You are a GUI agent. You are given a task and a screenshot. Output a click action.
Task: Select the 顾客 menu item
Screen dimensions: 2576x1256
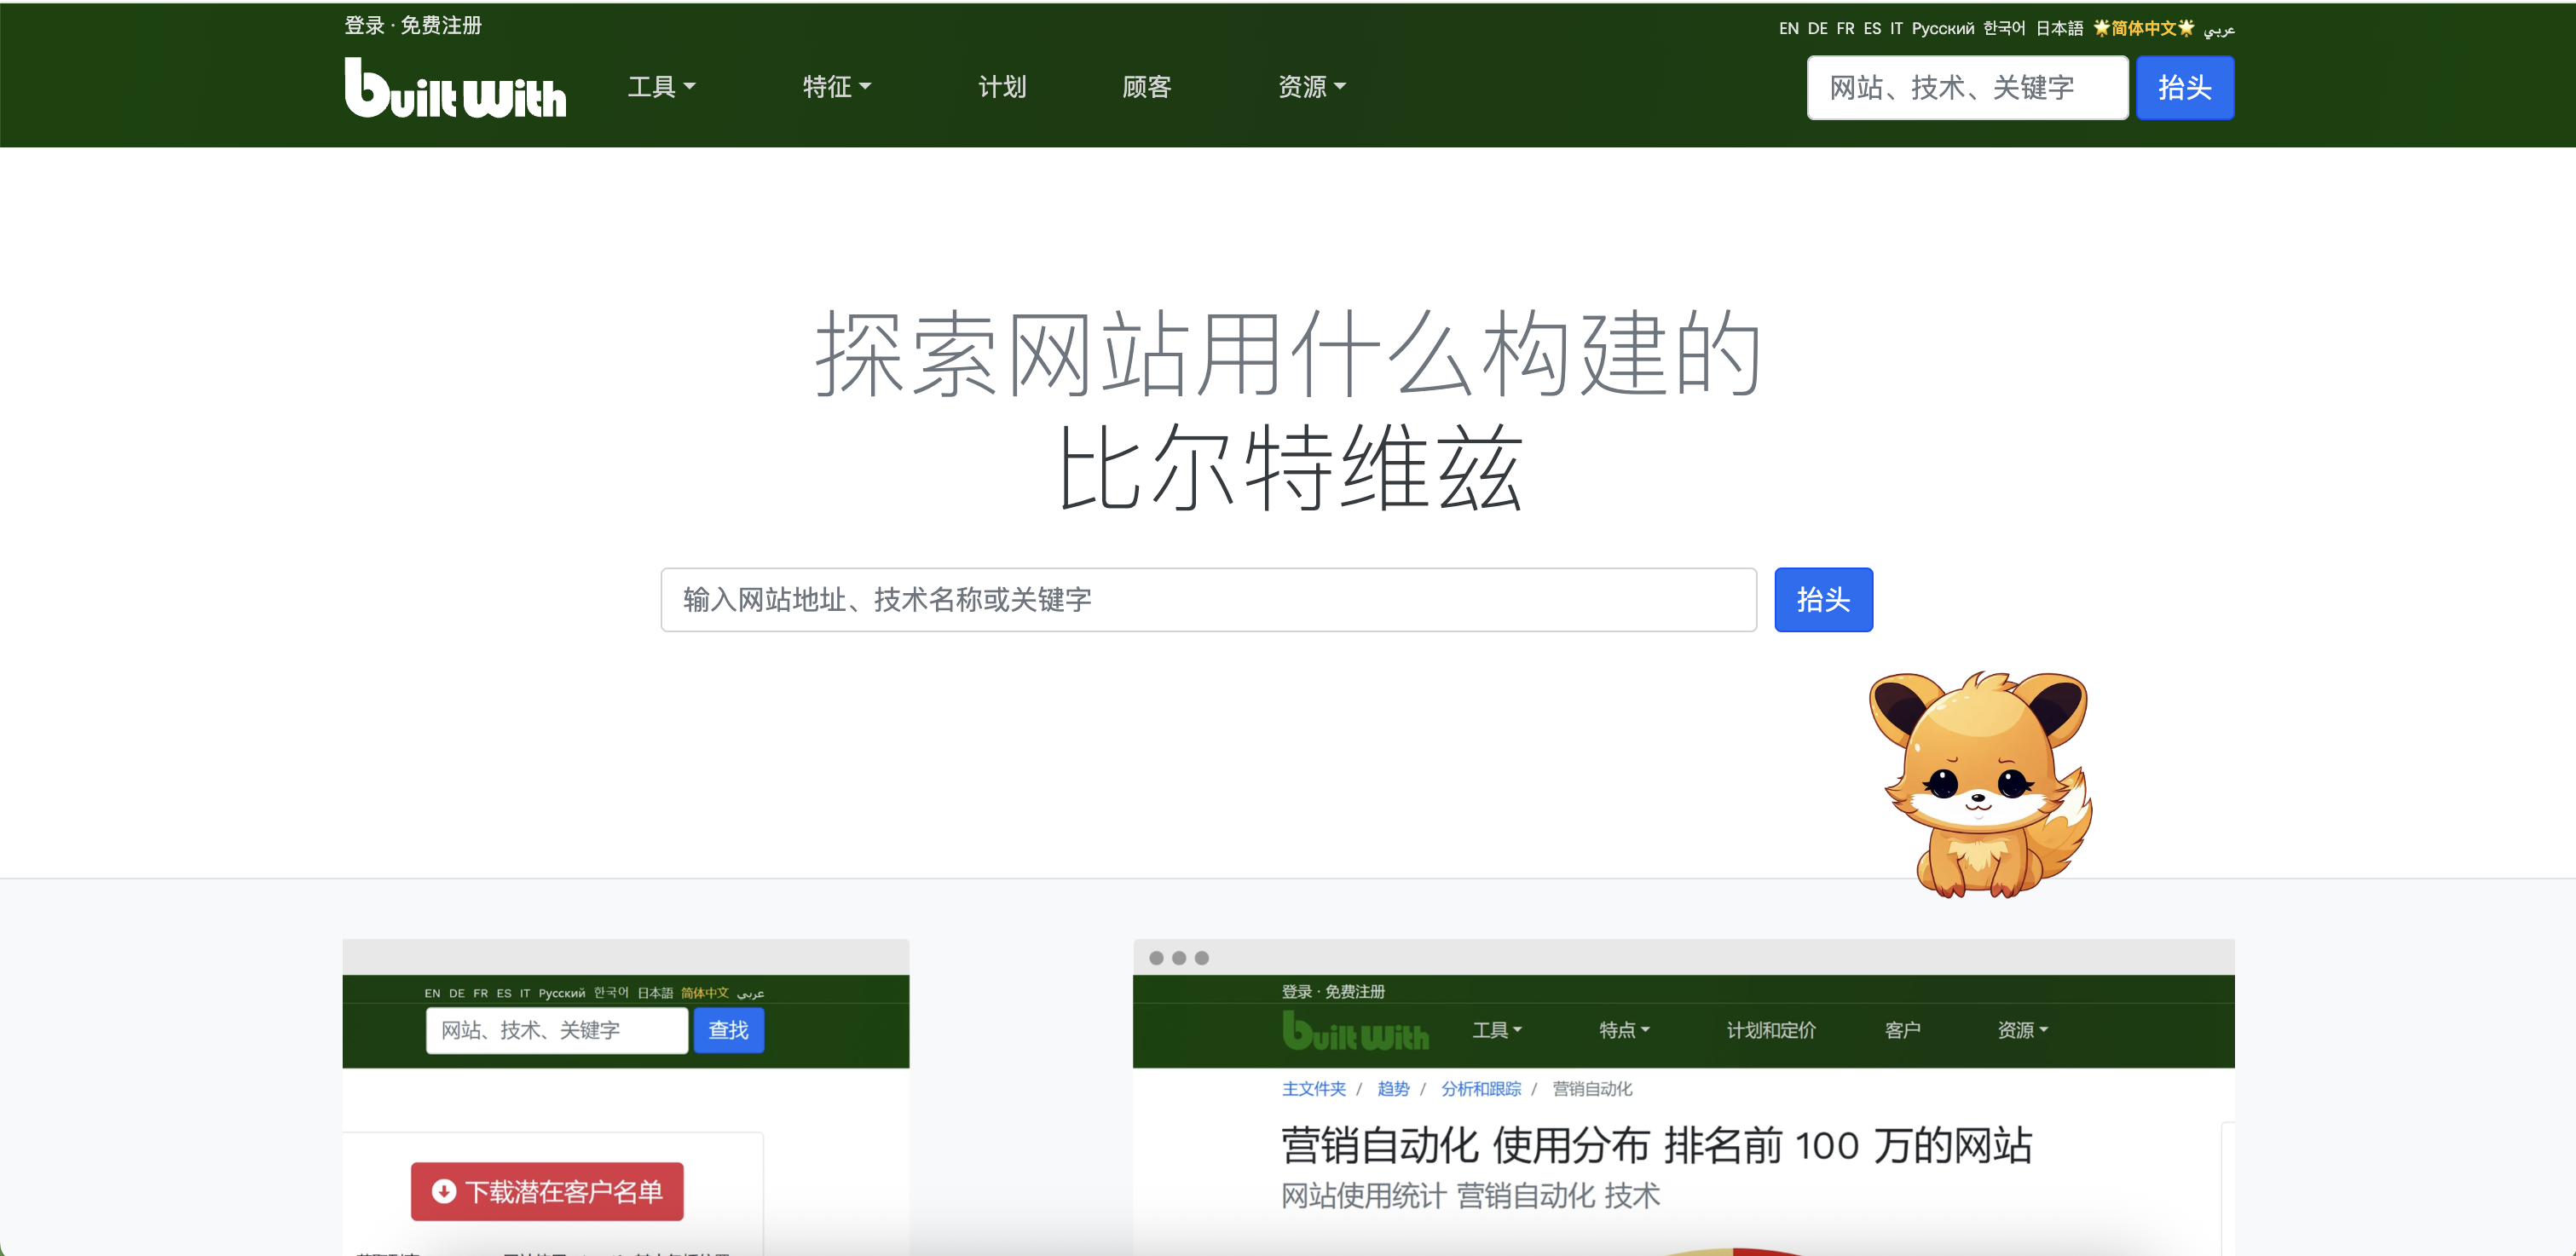[1146, 88]
